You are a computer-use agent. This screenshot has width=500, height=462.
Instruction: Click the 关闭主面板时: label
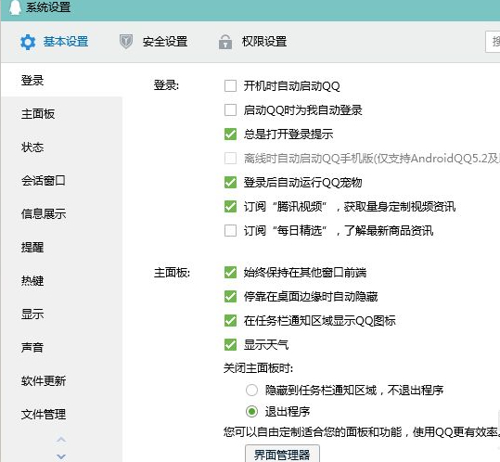[258, 368]
